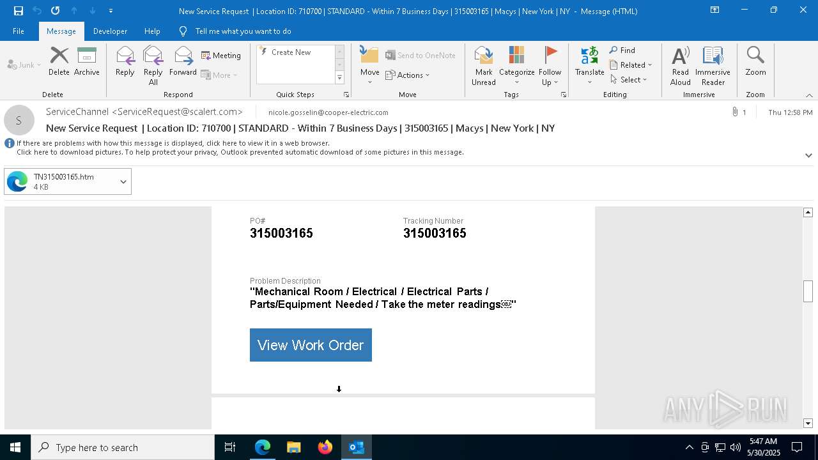Click the Follow Up flag
The image size is (818, 460).
tap(550, 65)
